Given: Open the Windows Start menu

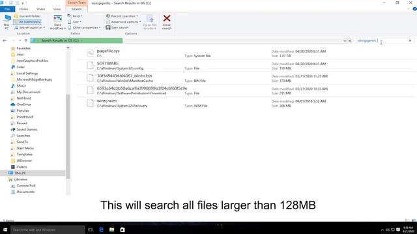Looking at the screenshot, I should (5, 229).
